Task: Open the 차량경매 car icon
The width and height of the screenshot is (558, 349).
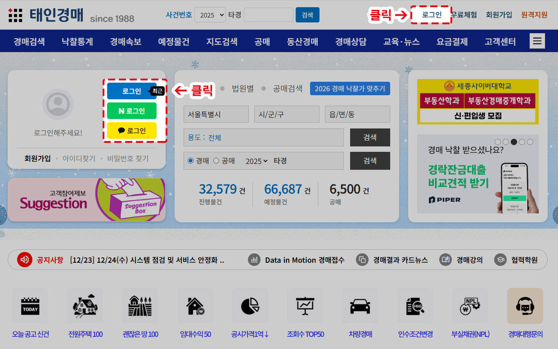Action: click(360, 306)
